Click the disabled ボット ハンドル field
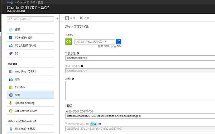Screen dimensions: 215x134 point(140,71)
